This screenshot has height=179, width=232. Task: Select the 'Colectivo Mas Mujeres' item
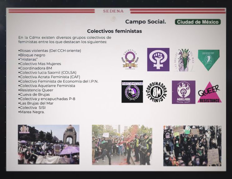40,64
